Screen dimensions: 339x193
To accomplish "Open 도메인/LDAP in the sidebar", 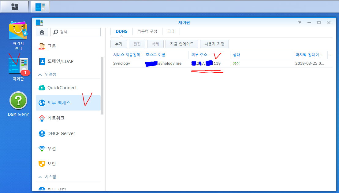I will [x=68, y=61].
